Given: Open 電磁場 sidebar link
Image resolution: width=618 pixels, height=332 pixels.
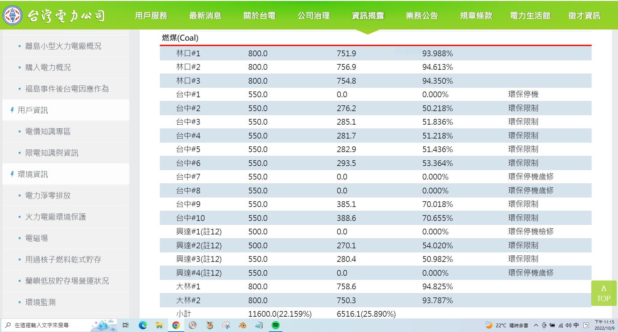Looking at the screenshot, I should point(37,238).
